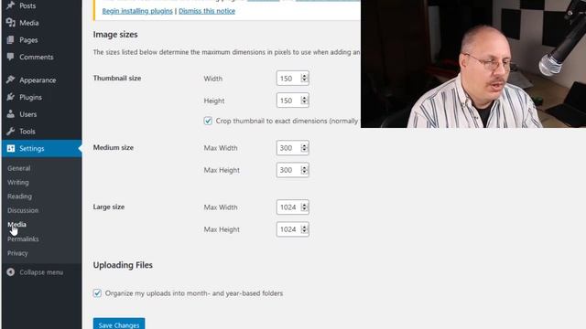Click the Image sizes heading
This screenshot has height=329, width=586.
[x=115, y=35]
